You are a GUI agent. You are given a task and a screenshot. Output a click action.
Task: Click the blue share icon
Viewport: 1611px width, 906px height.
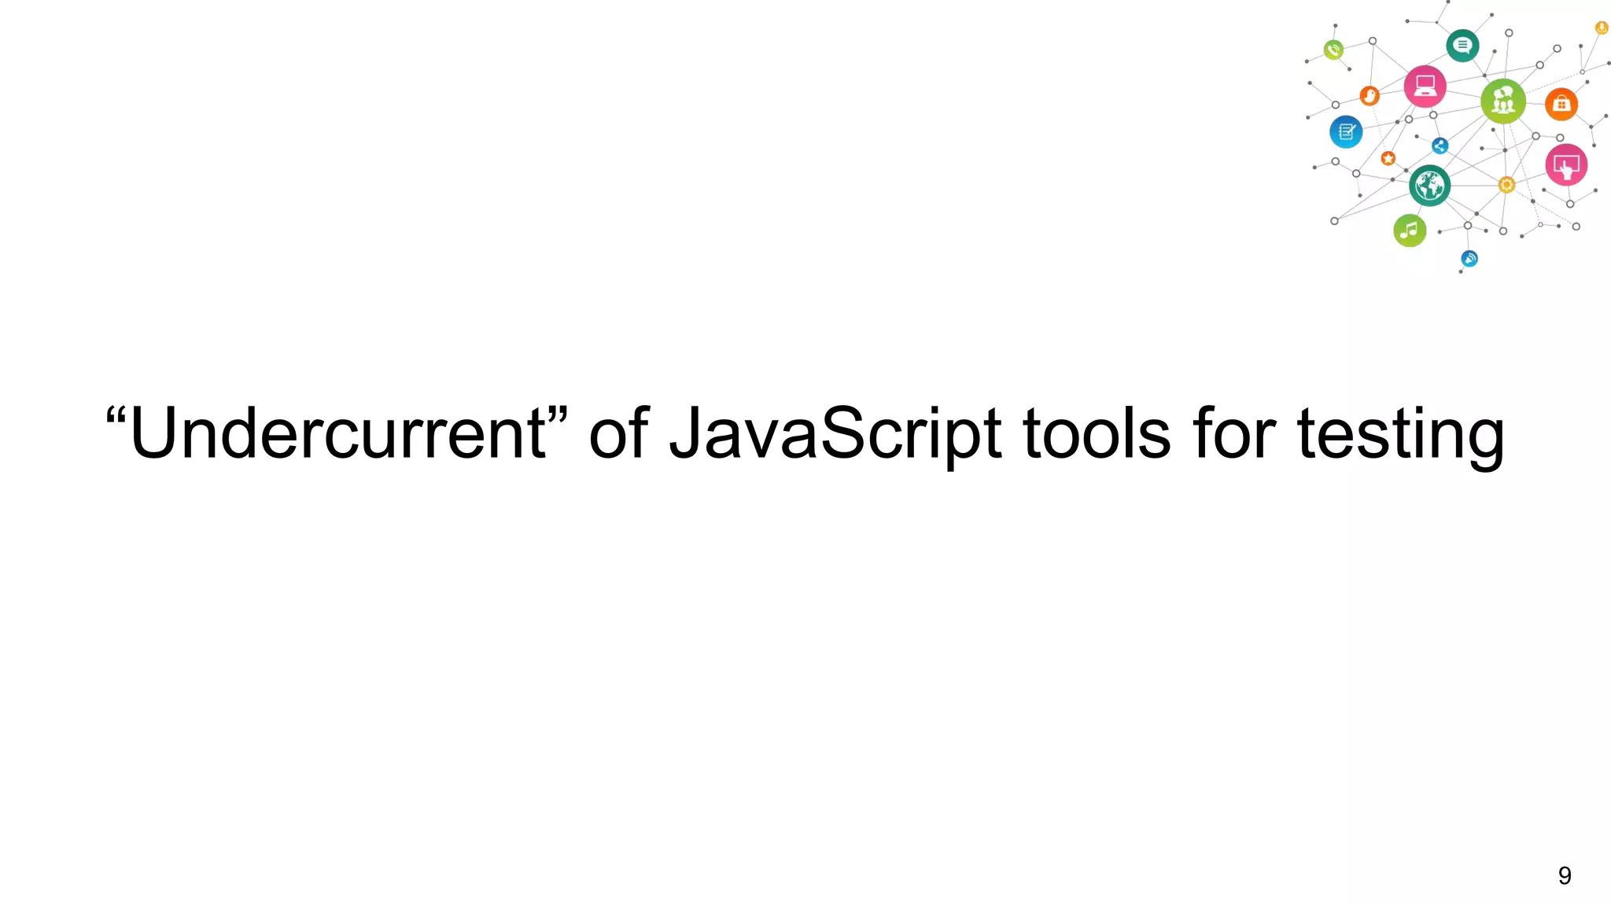(1440, 145)
